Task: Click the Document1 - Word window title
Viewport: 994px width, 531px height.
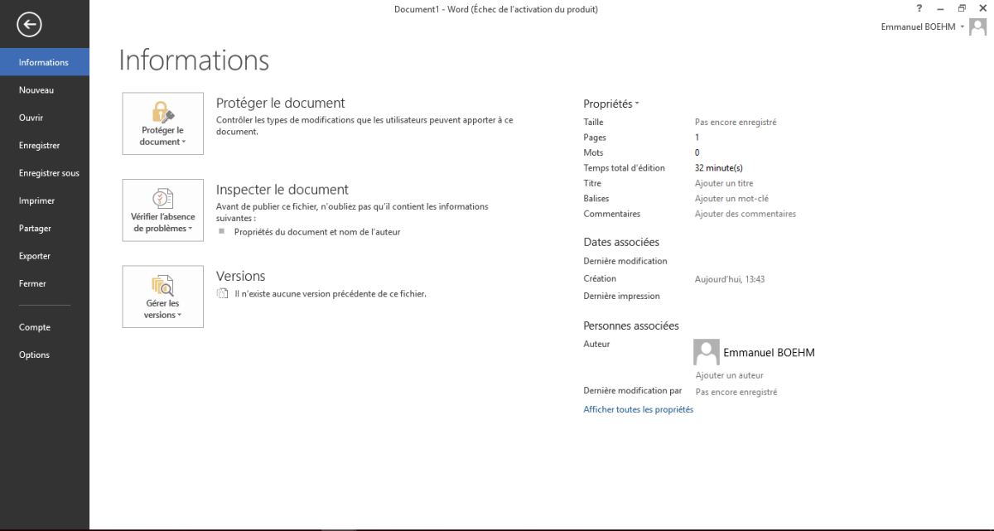Action: pos(496,9)
